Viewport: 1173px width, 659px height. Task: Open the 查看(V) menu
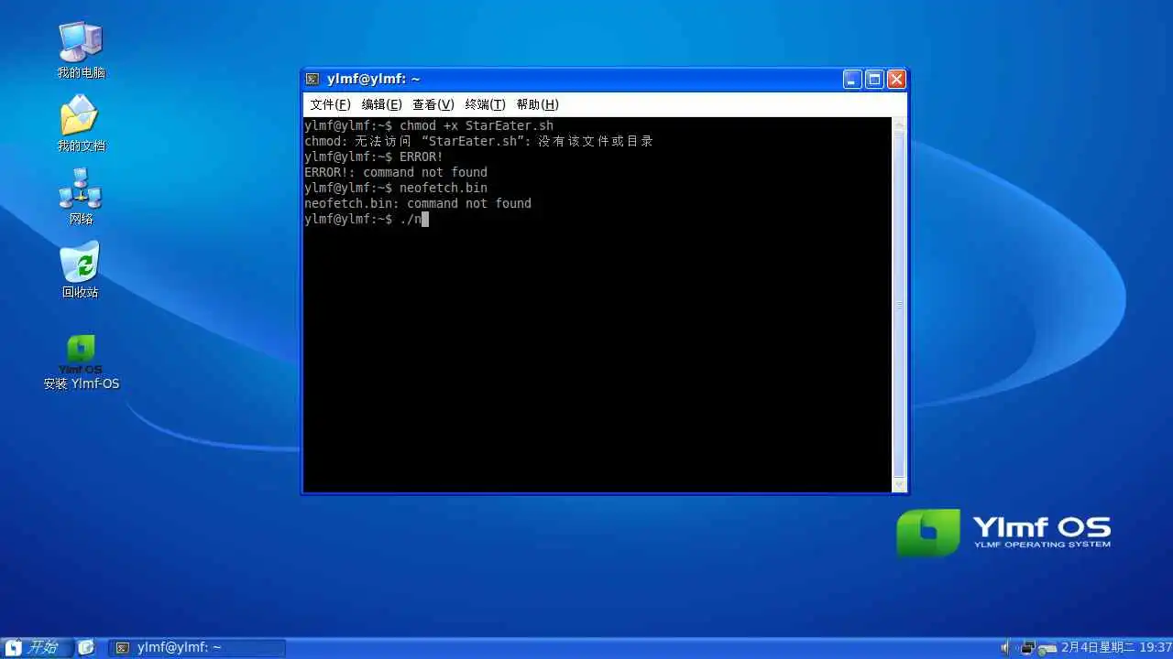[x=433, y=104]
